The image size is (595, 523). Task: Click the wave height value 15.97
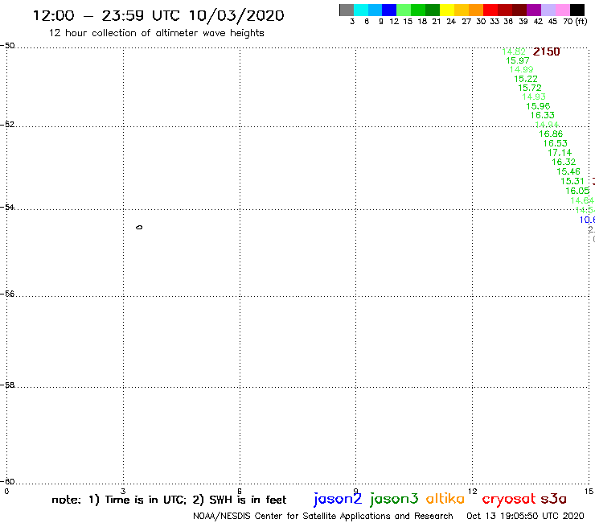[518, 61]
